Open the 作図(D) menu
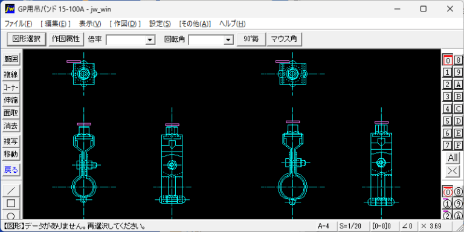 (125, 24)
